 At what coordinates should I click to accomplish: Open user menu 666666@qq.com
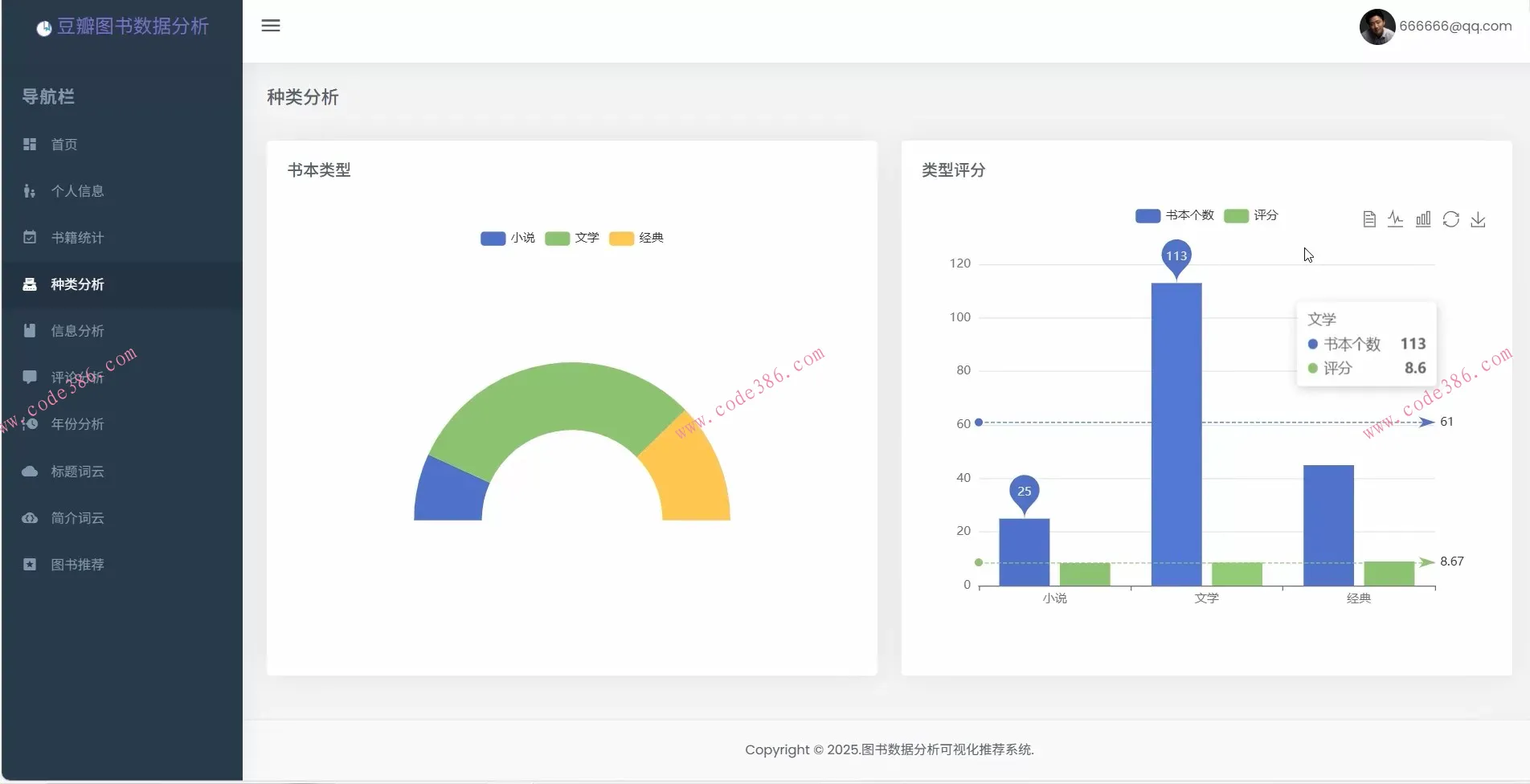click(x=1454, y=27)
